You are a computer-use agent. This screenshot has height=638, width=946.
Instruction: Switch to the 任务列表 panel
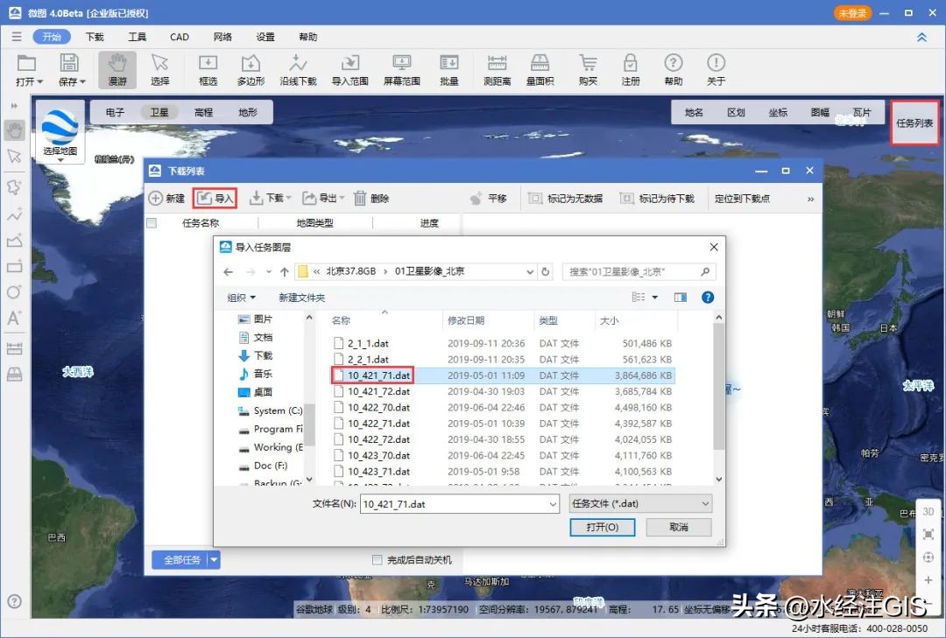pyautogui.click(x=914, y=123)
